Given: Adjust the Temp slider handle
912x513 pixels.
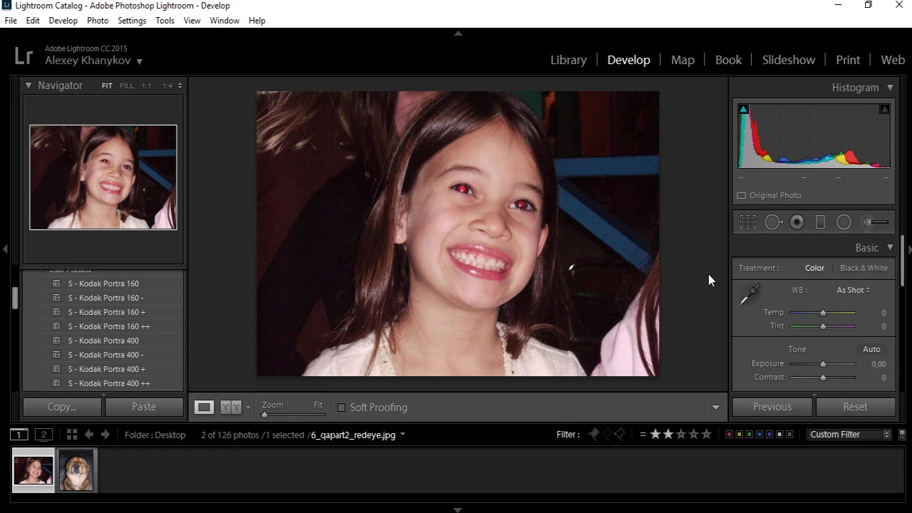Looking at the screenshot, I should [823, 313].
